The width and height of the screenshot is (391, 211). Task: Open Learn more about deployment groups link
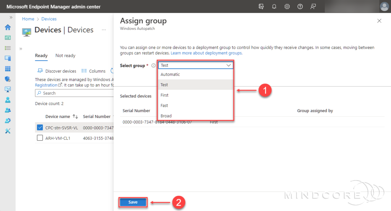click(207, 53)
